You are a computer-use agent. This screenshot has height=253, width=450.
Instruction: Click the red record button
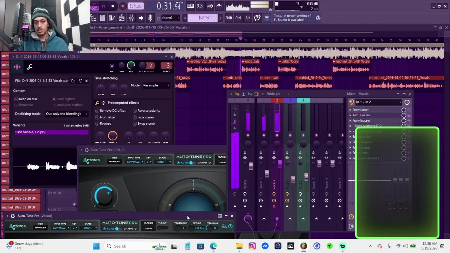(x=123, y=6)
